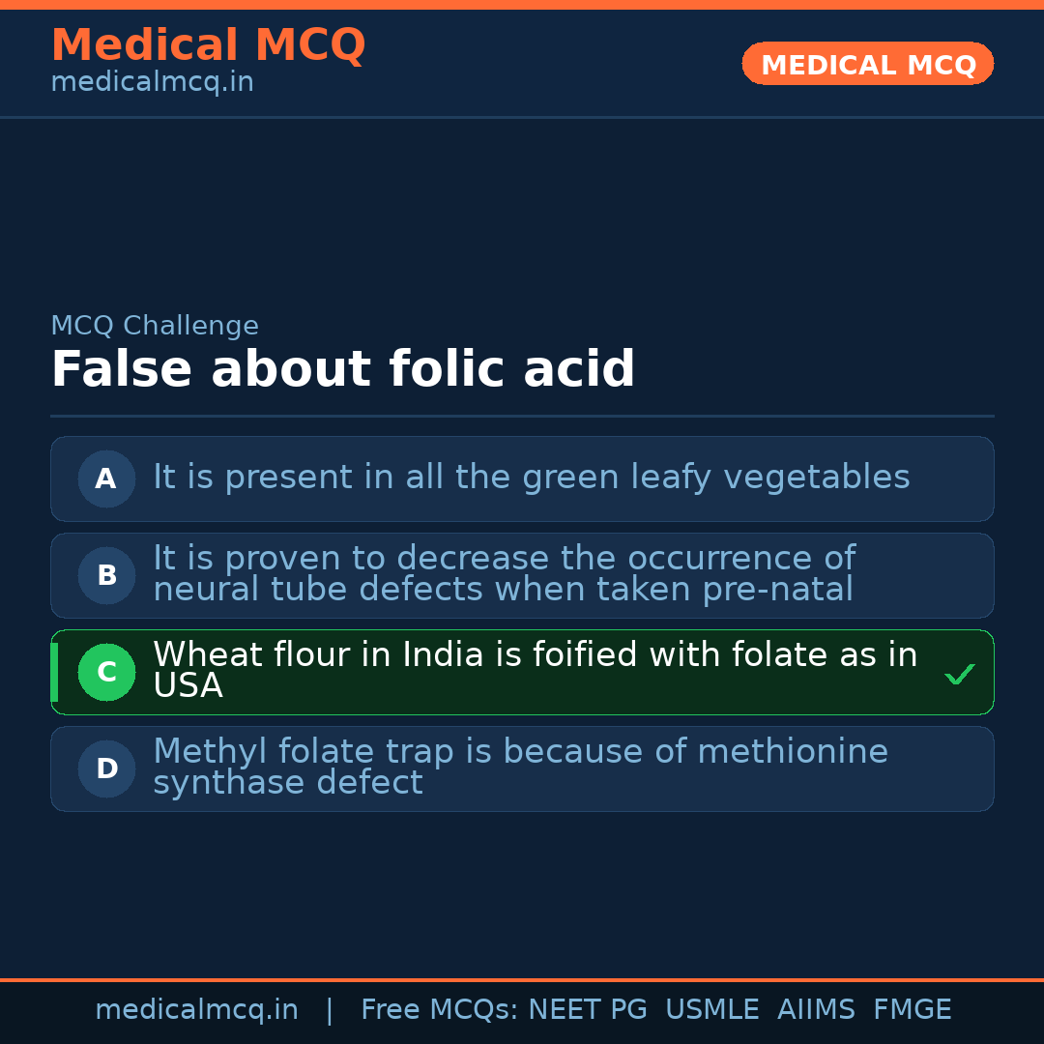Click the MCQ Challenge label
The image size is (1044, 1044).
point(155,326)
